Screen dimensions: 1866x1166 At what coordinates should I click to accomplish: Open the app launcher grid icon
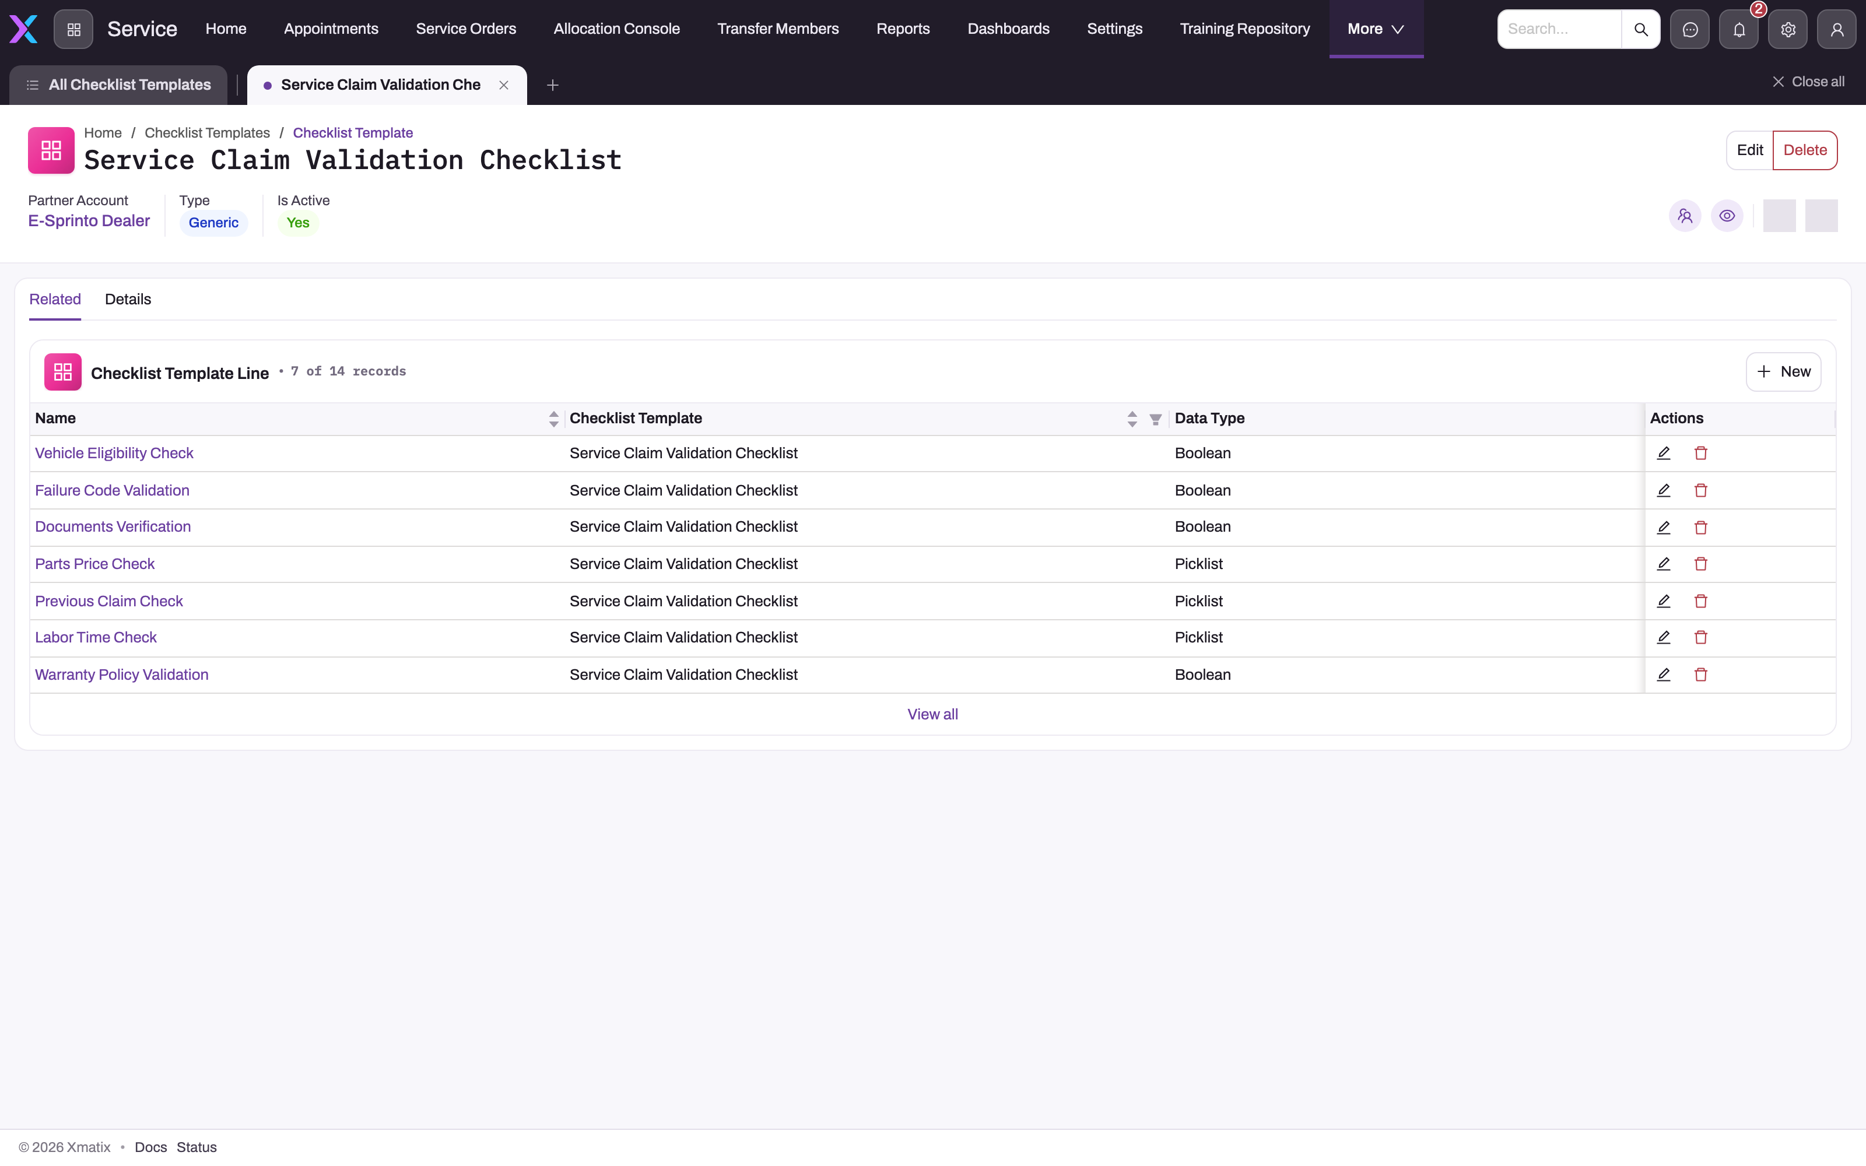[x=73, y=29]
